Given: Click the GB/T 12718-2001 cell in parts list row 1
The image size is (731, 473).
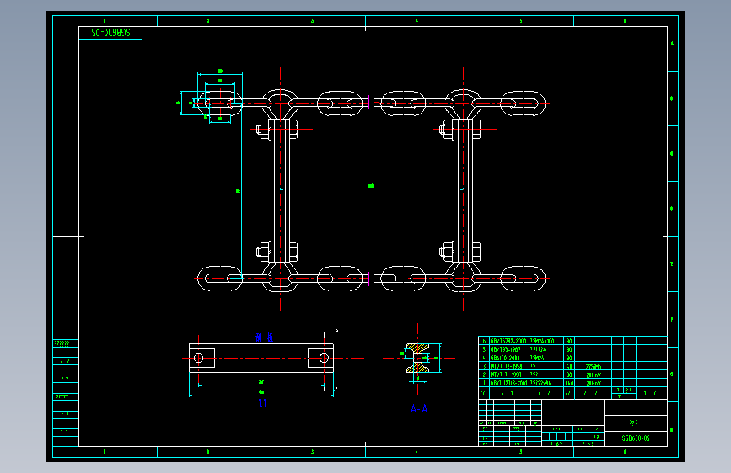Looking at the screenshot, I should 508,383.
